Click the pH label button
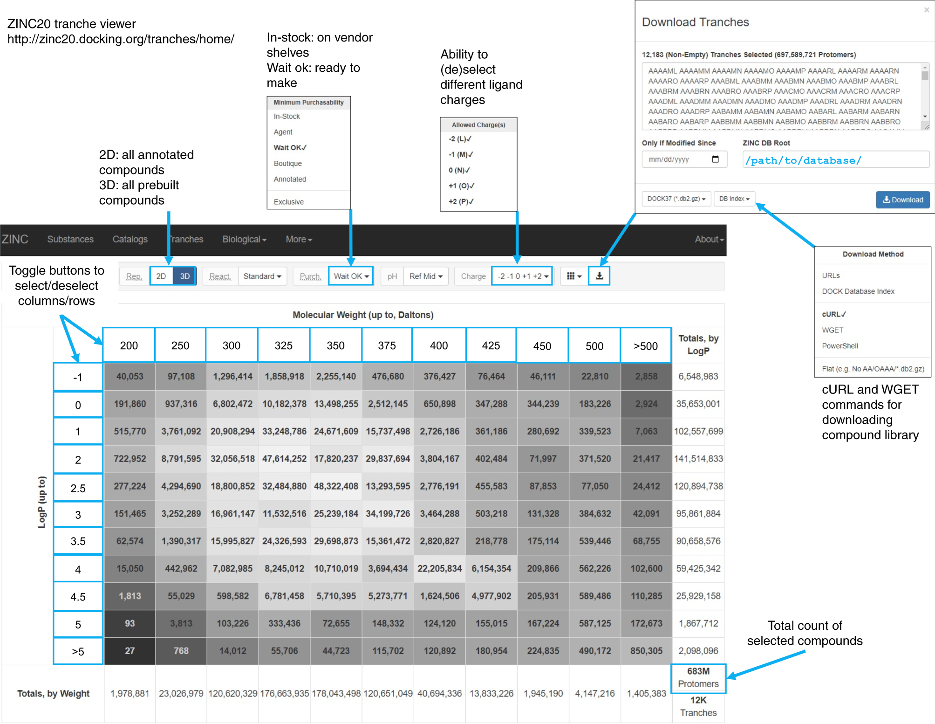Screen dimensions: 935x724 [392, 276]
